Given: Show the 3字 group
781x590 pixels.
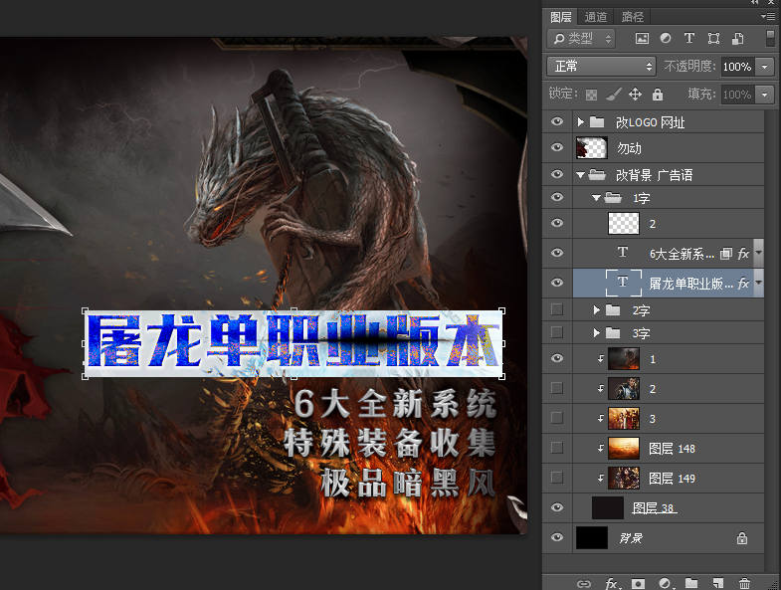Looking at the screenshot, I should (557, 332).
